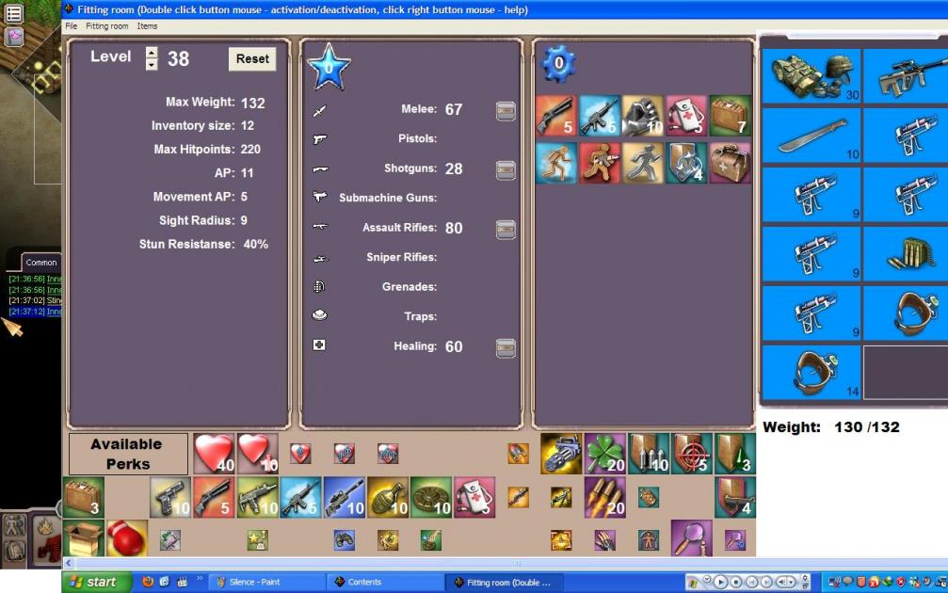Click the blue star skill points icon

click(329, 67)
